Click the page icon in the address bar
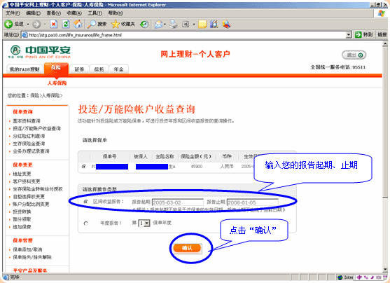The width and height of the screenshot is (390, 283). 25,35
